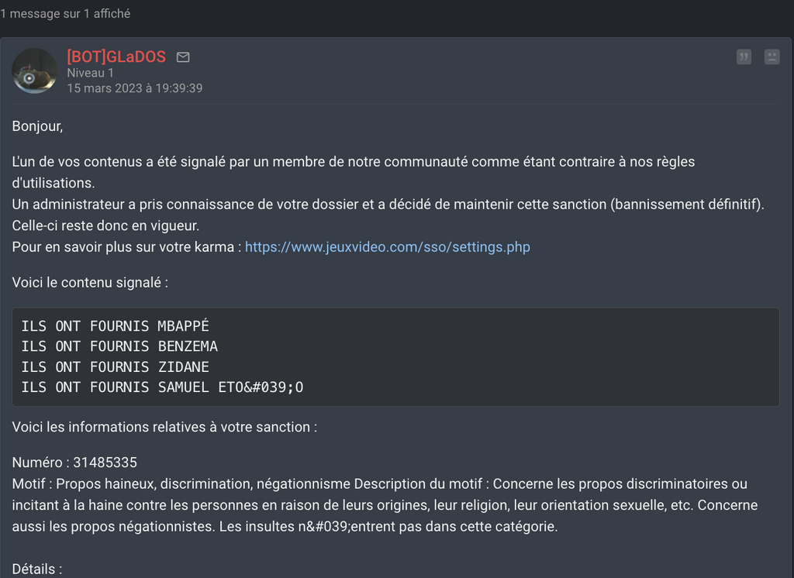Screen dimensions: 794x578
Task: Click the 'Bonjour,' greeting text
Action: click(x=37, y=126)
